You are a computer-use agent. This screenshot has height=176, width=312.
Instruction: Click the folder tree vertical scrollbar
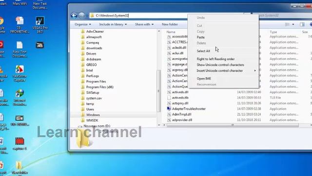pyautogui.click(x=158, y=91)
